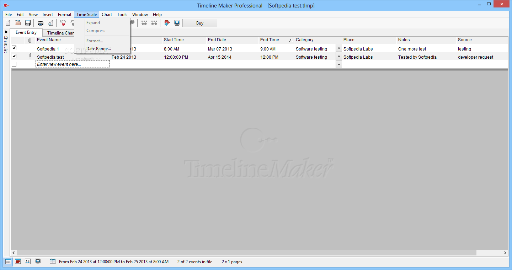Click the presentation monitor icon in toolbar
The height and width of the screenshot is (270, 512).
pyautogui.click(x=177, y=23)
